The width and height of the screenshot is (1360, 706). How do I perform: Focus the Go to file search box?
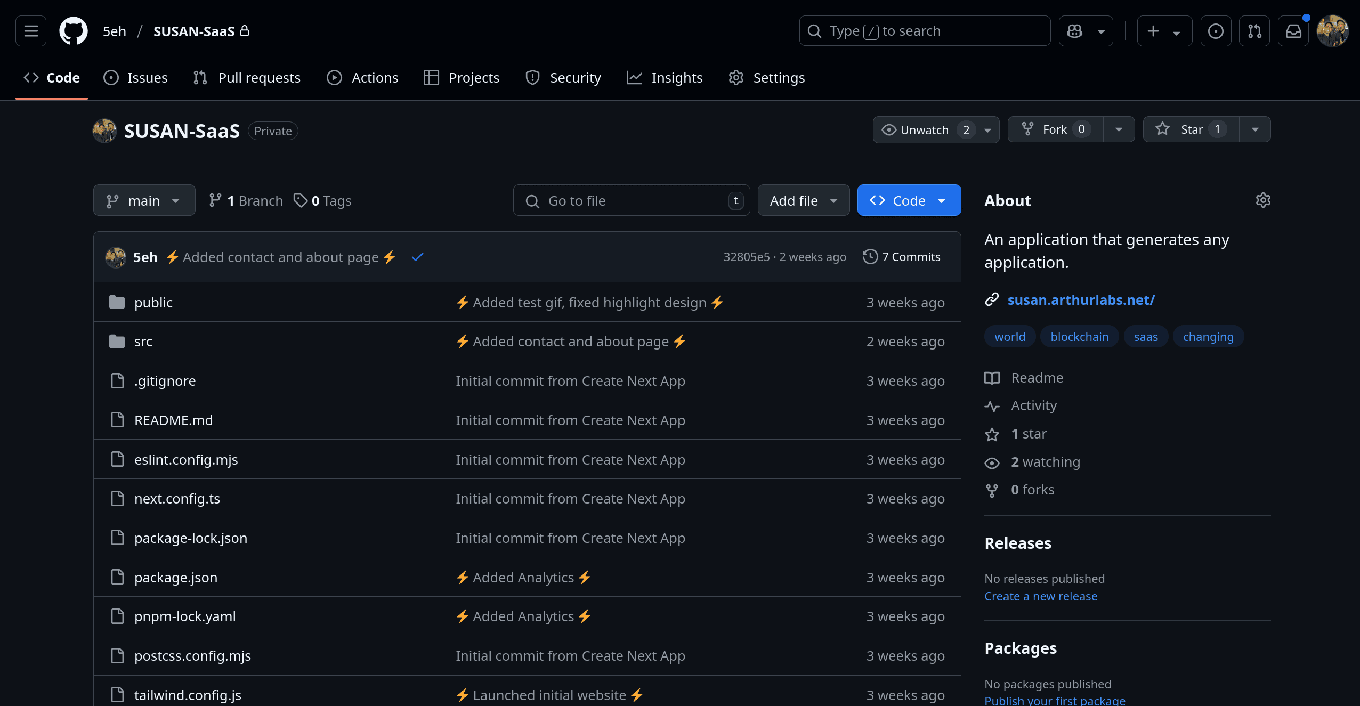coord(632,200)
